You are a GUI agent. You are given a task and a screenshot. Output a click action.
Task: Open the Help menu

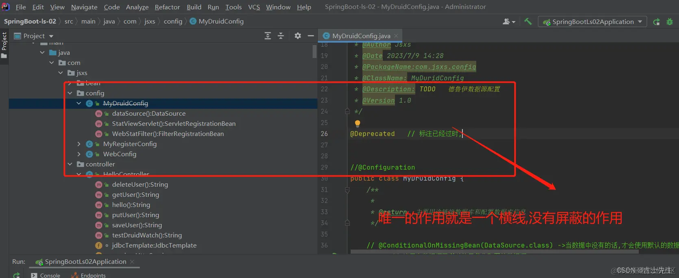(304, 7)
